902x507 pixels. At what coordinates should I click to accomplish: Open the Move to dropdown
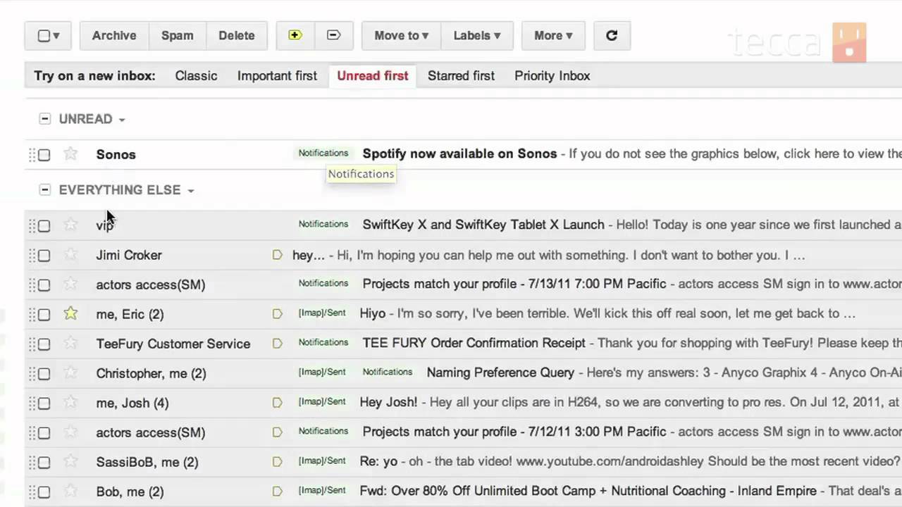401,35
